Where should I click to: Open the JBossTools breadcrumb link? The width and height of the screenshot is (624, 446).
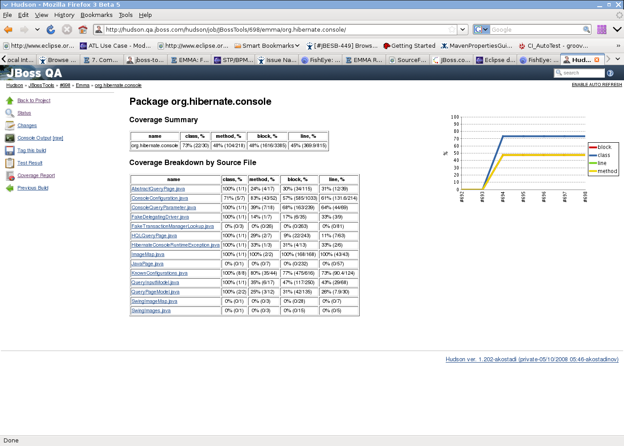[x=41, y=85]
